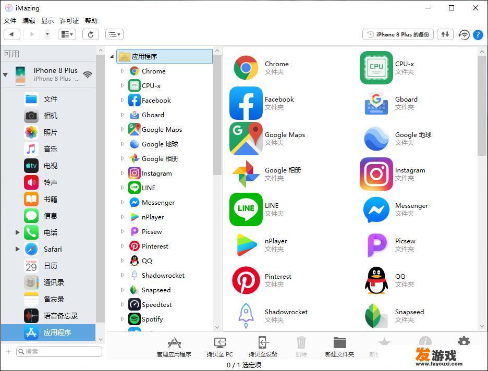488x371 pixels.
Task: Open the 文件 menu
Action: [10, 20]
